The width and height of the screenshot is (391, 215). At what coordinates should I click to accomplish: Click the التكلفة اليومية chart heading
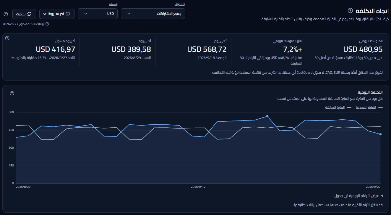tap(370, 92)
